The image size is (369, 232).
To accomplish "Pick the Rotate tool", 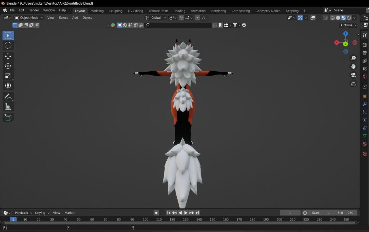I will pos(8,66).
